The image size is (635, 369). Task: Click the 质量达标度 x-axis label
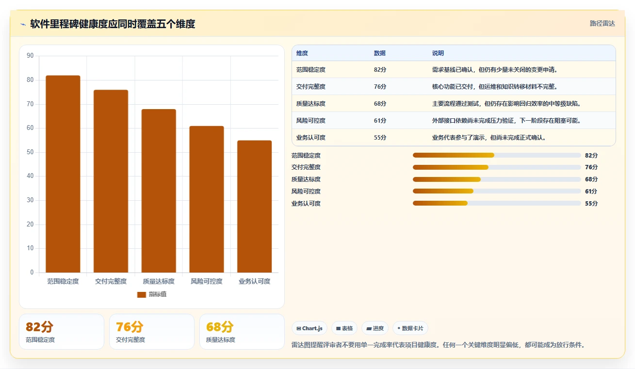[x=159, y=281]
